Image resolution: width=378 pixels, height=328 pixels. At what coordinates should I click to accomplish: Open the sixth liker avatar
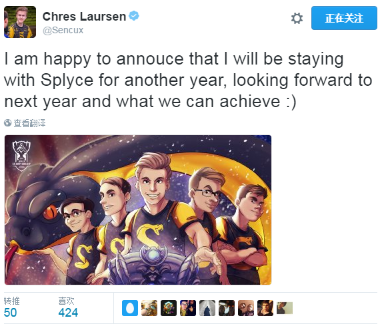(x=227, y=308)
